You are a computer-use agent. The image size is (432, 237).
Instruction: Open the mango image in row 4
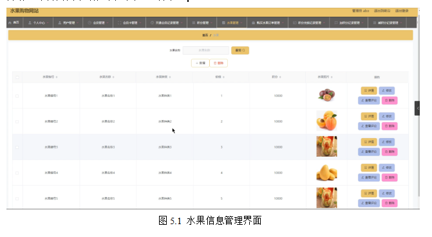point(326,172)
